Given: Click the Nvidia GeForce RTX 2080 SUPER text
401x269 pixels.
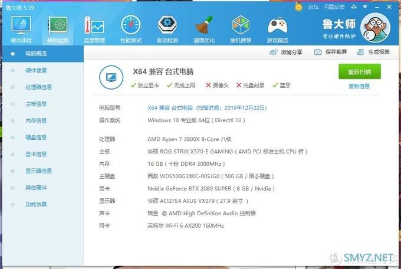Looking at the screenshot, I should click(211, 189).
